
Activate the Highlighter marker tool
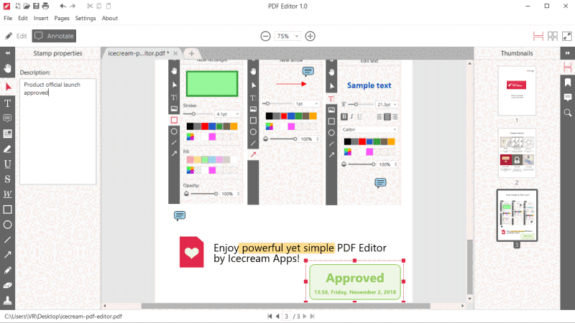click(x=7, y=149)
